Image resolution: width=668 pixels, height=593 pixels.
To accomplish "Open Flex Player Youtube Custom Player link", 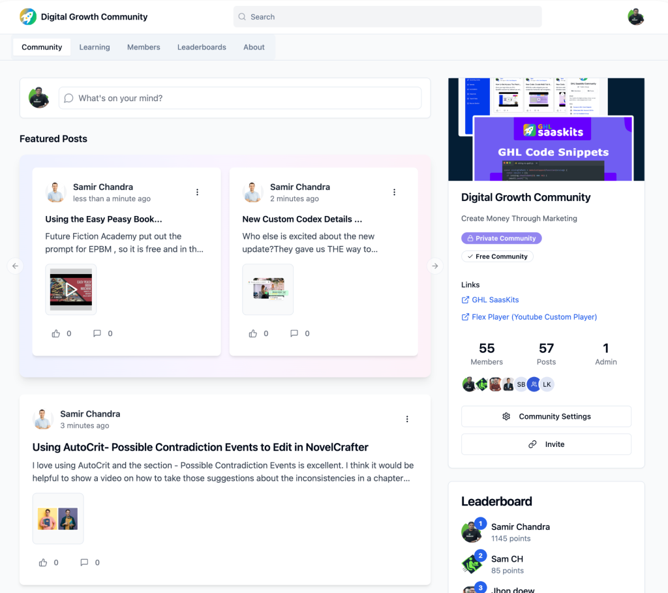I will pos(534,317).
